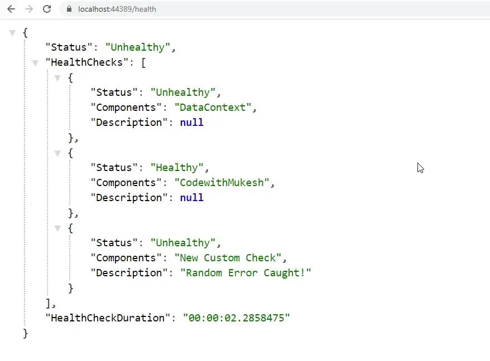Collapse the New Custom Check object
490x361 pixels.
click(x=58, y=228)
